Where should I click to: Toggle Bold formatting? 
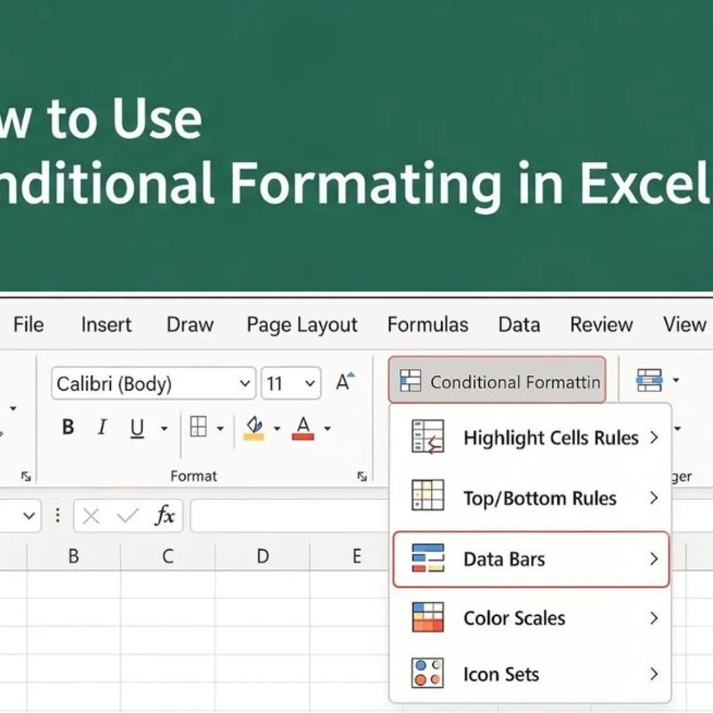click(x=68, y=427)
